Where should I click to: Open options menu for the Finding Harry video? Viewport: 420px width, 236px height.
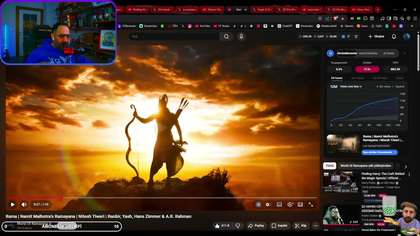coord(409,174)
